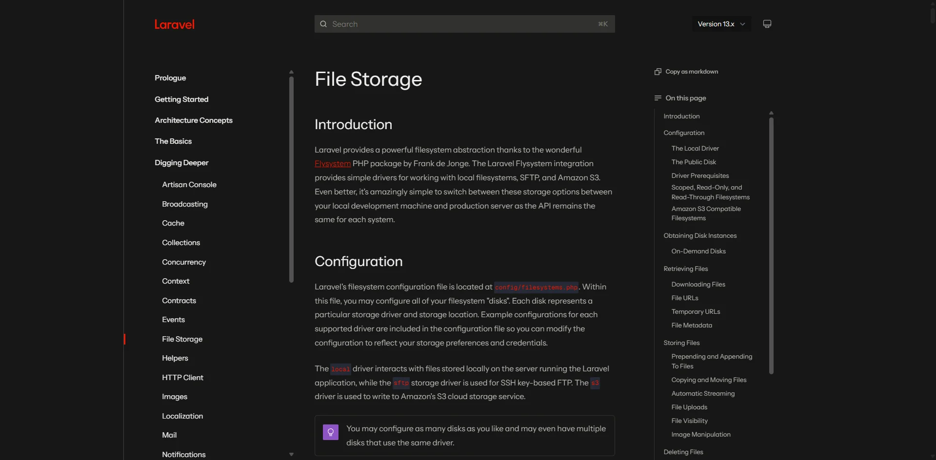Collapse the Digging Deeper section
The image size is (936, 460).
pos(181,163)
